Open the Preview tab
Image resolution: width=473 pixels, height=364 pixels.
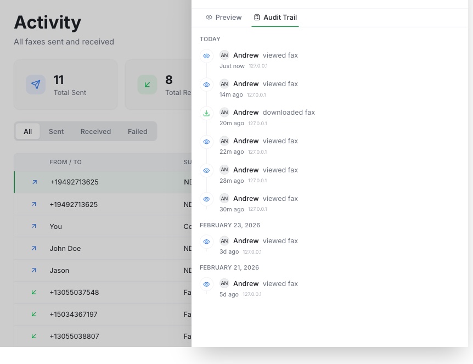point(223,18)
